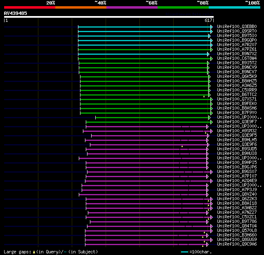Click the UniRef100_B9N7X2 text

pyautogui.click(x=237, y=54)
